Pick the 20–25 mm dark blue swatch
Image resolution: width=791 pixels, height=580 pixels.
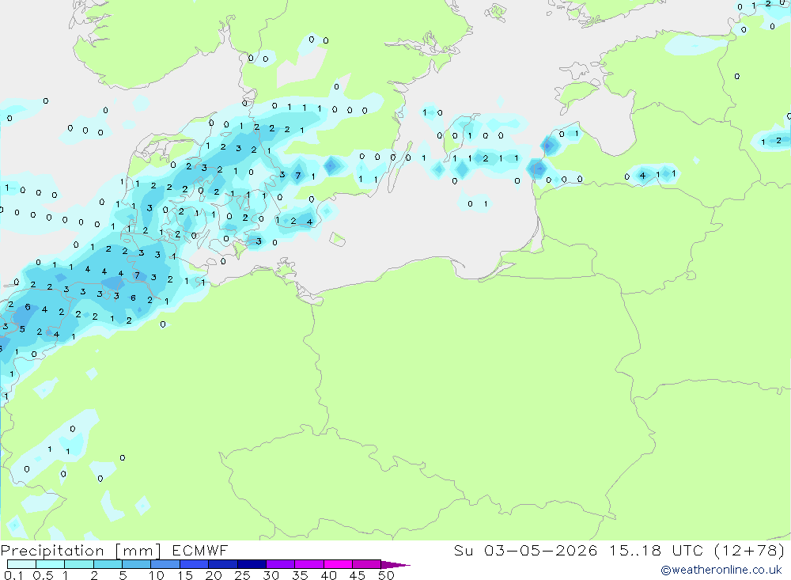[222, 564]
